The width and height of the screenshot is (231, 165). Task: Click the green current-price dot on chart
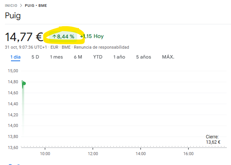coord(24,84)
